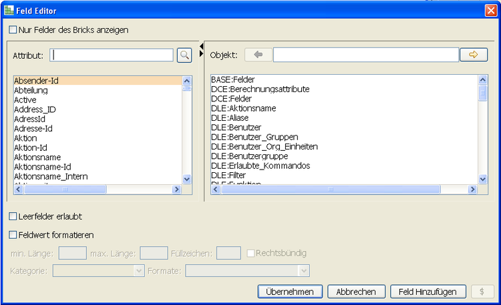Toggle Leerfelder erlaubt checkbox

coord(13,216)
